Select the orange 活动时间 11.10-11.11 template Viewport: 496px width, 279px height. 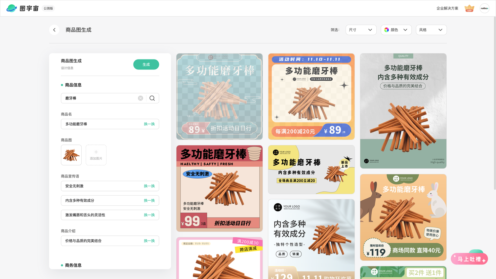311,97
